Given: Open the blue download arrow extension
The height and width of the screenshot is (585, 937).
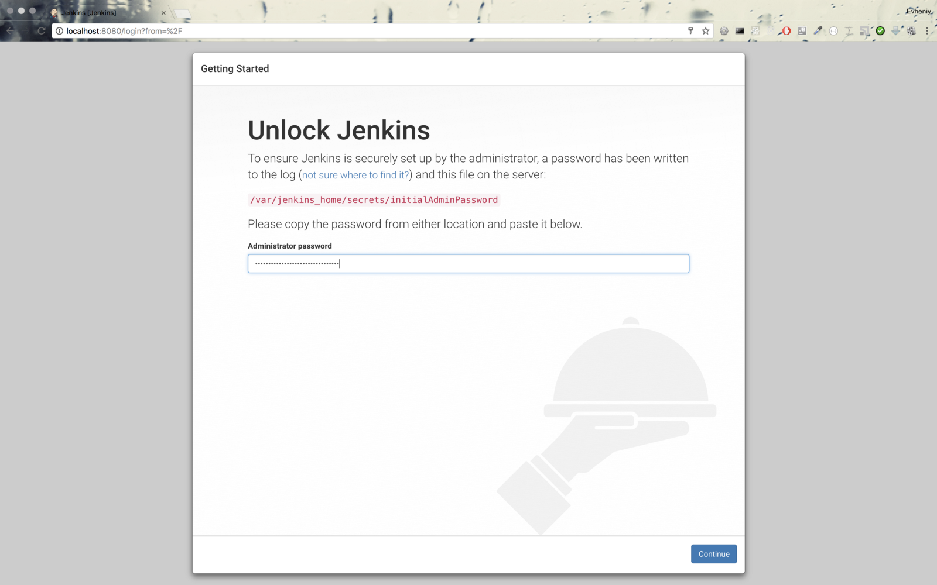Looking at the screenshot, I should point(896,31).
